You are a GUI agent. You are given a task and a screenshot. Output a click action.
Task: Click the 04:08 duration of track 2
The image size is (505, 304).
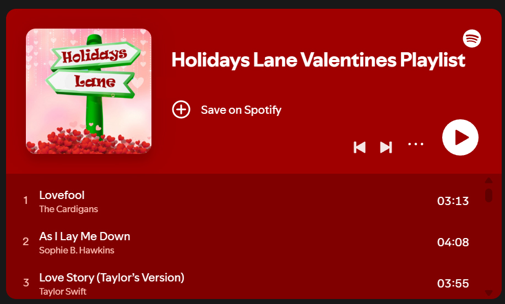pos(453,242)
